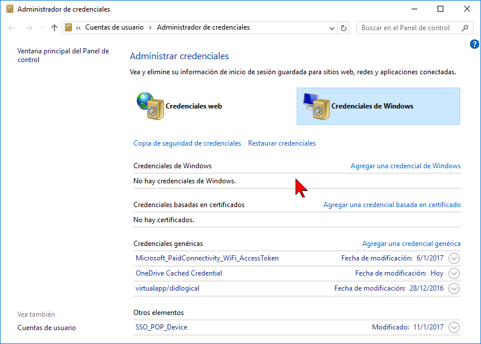Click the Credenciales basadas en certificados header
Screen dimensions: 481x344
point(189,205)
